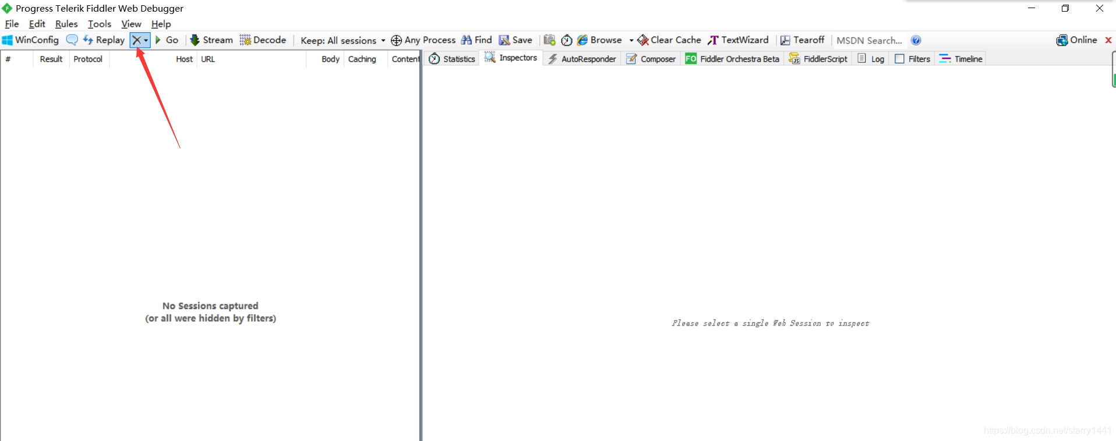Click Browse to launch Internet Explorer
This screenshot has width=1116, height=441.
(x=599, y=40)
